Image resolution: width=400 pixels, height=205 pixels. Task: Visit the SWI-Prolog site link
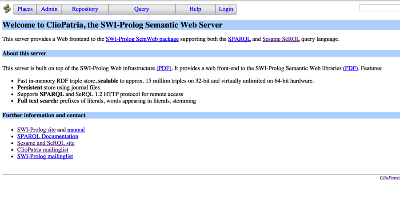pos(36,130)
